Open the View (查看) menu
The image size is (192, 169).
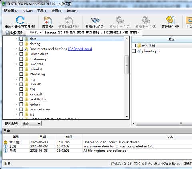(x=57, y=11)
